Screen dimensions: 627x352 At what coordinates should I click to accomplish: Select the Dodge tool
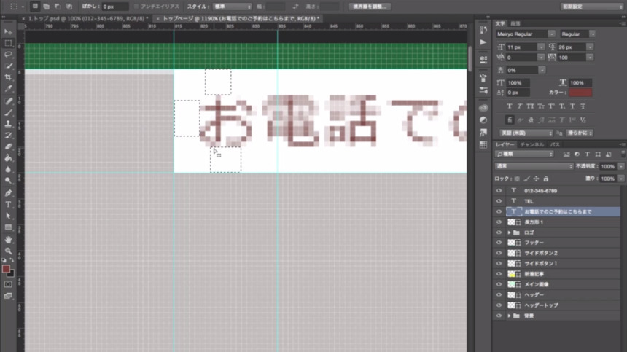pyautogui.click(x=8, y=181)
